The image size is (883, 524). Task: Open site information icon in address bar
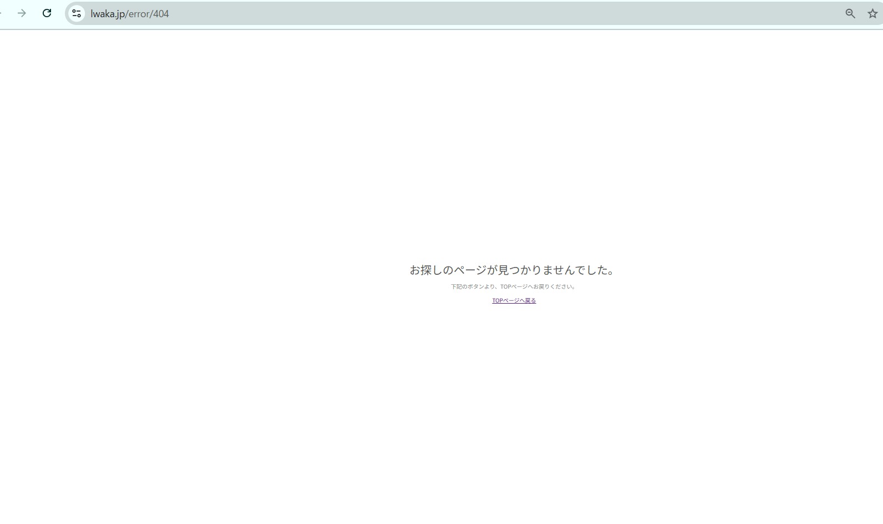click(77, 13)
